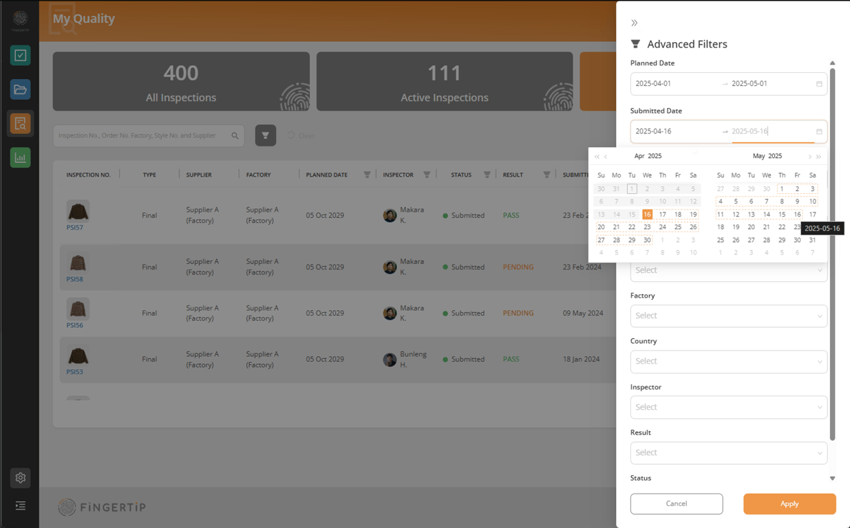Collapse the Advanced Filters panel with the double-chevron
850x528 pixels.
tap(635, 23)
